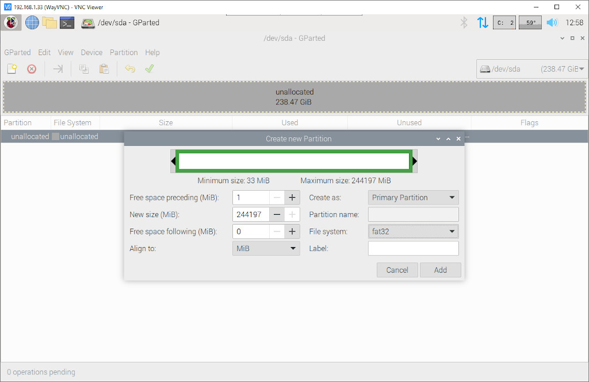Click the Resize/Move toolbar icon
The image size is (589, 382).
58,69
